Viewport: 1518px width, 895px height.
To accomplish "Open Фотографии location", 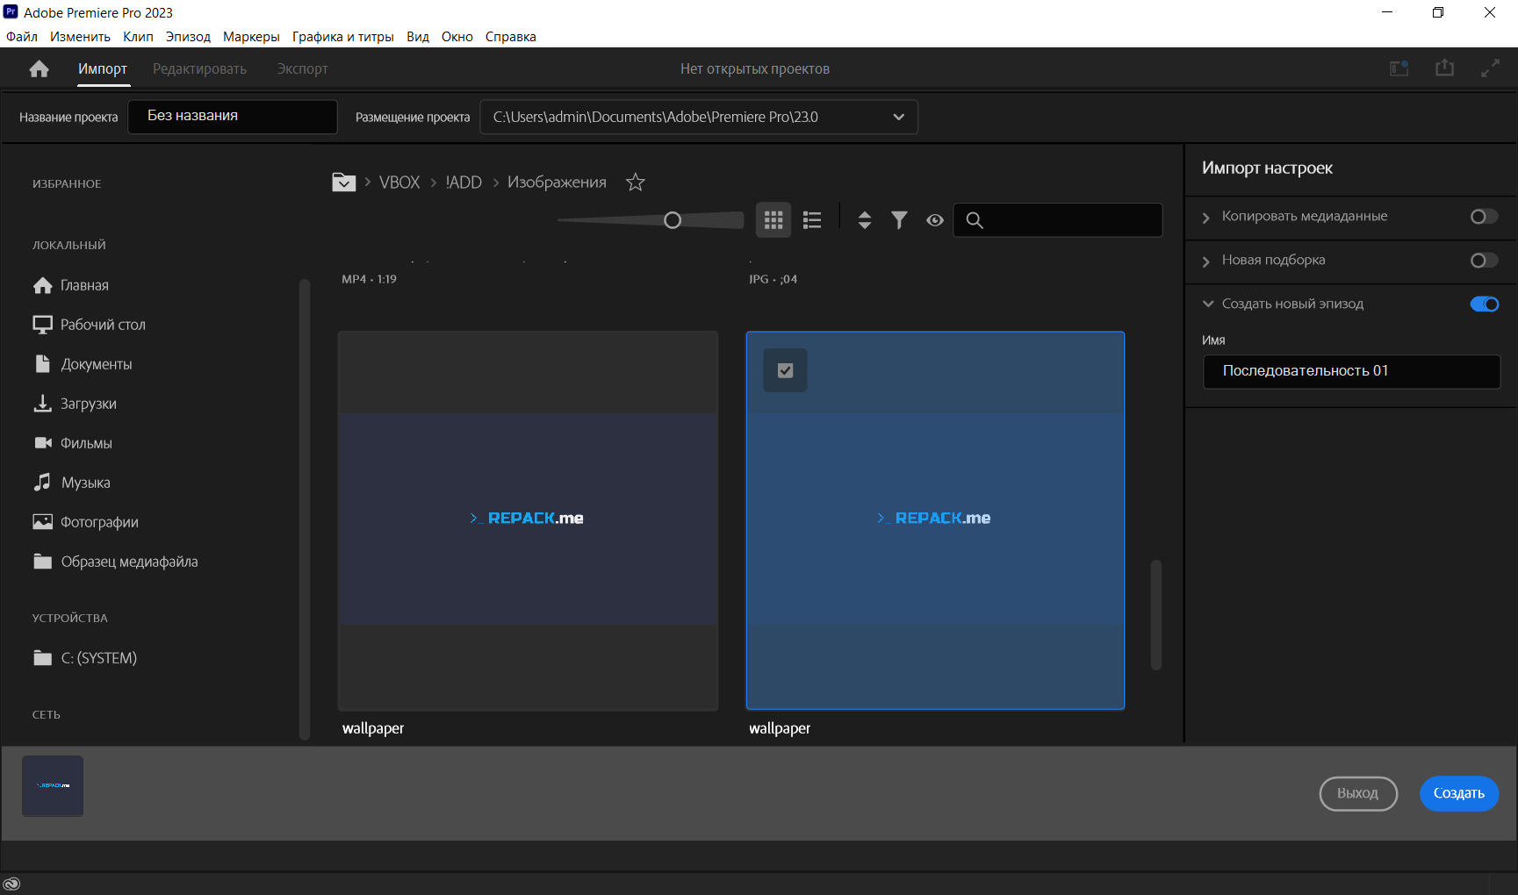I will pos(86,522).
